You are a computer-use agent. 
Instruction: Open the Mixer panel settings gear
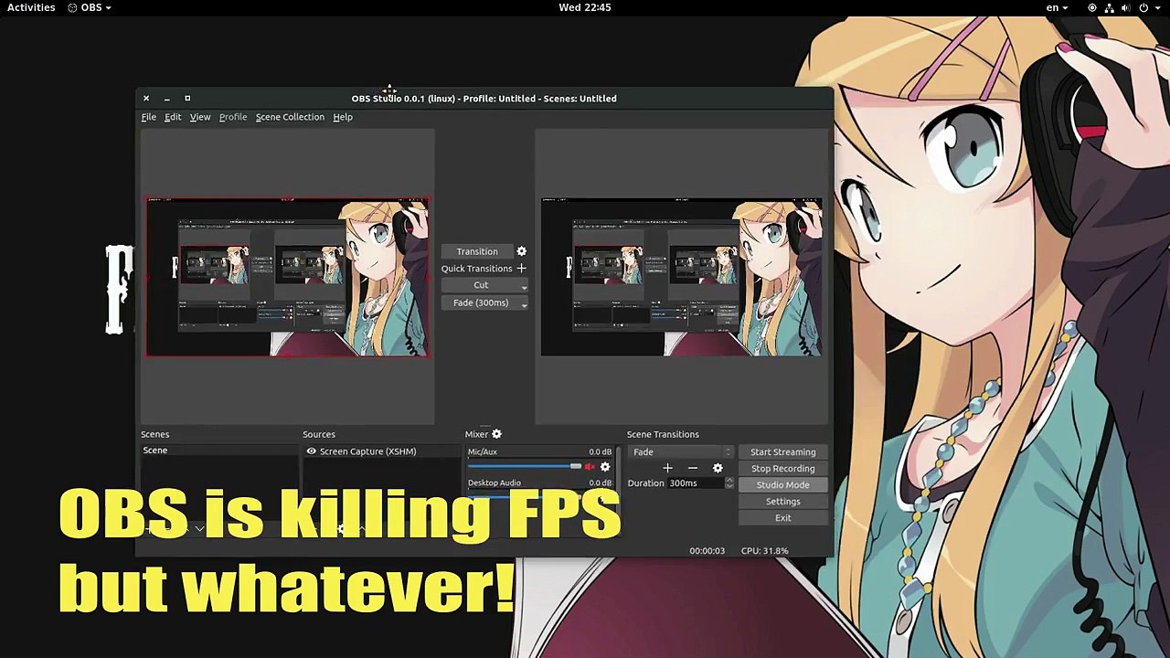point(496,434)
